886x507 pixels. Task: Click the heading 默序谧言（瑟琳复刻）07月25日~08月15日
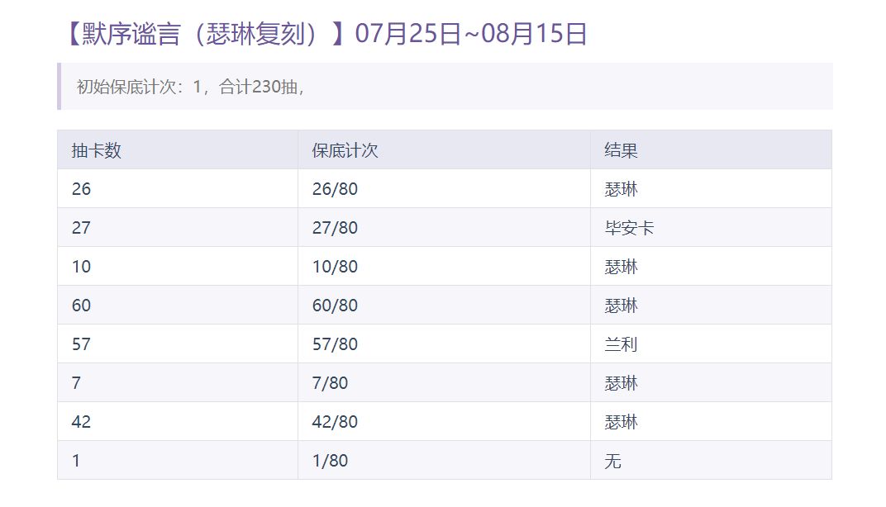[x=326, y=33]
